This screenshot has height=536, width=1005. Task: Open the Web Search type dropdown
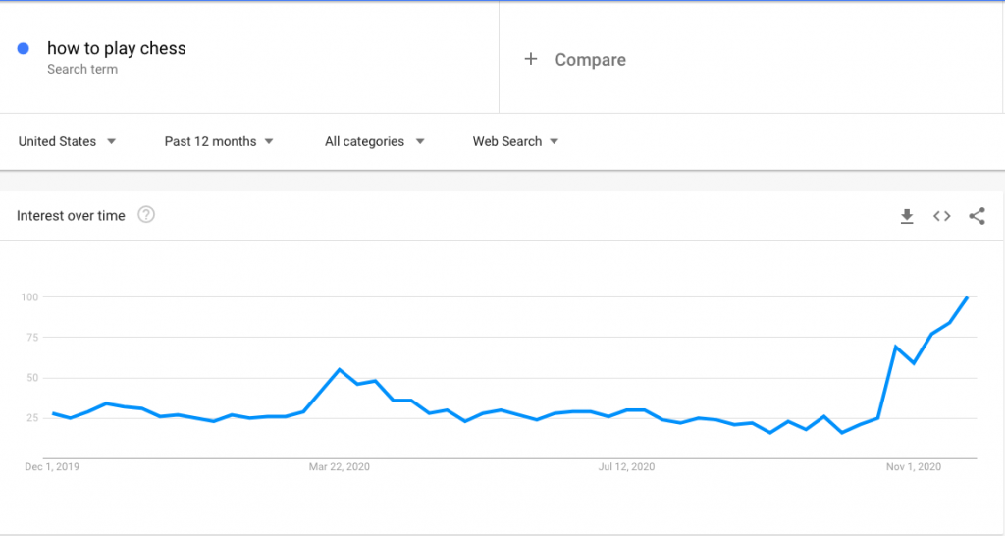pos(515,141)
